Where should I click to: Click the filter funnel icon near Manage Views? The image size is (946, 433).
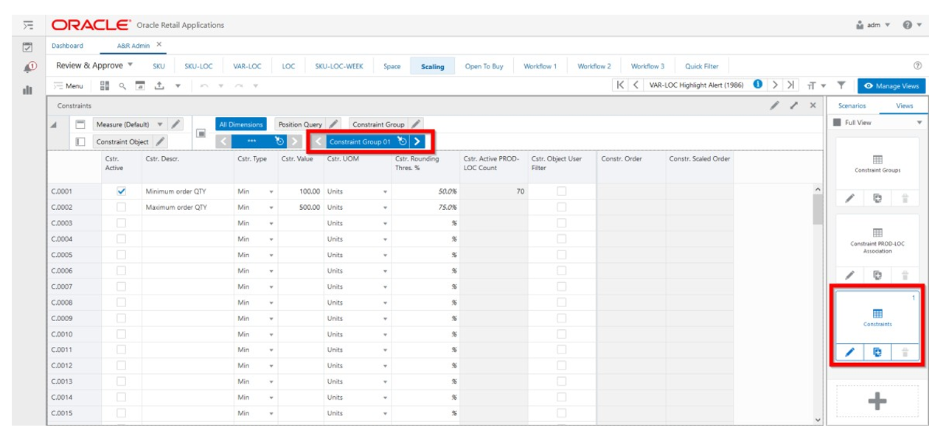[x=841, y=85]
